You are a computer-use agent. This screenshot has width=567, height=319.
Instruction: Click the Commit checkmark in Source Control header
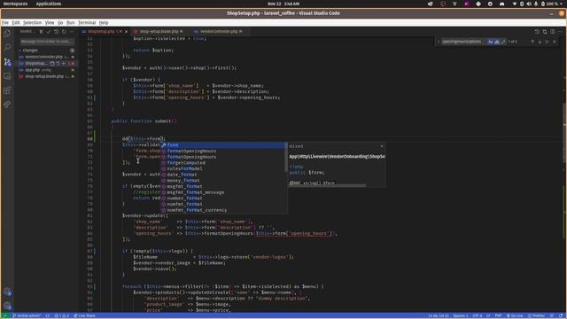coord(49,32)
